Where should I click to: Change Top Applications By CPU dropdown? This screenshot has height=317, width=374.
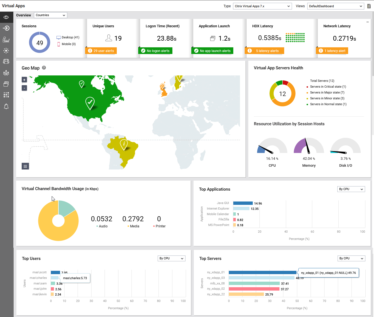pyautogui.click(x=351, y=189)
